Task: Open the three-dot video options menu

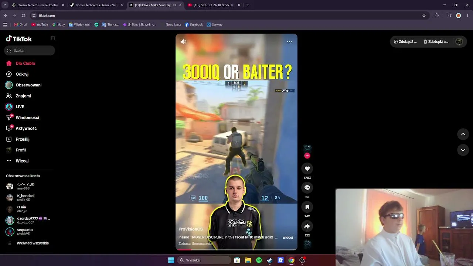Action: pyautogui.click(x=289, y=42)
